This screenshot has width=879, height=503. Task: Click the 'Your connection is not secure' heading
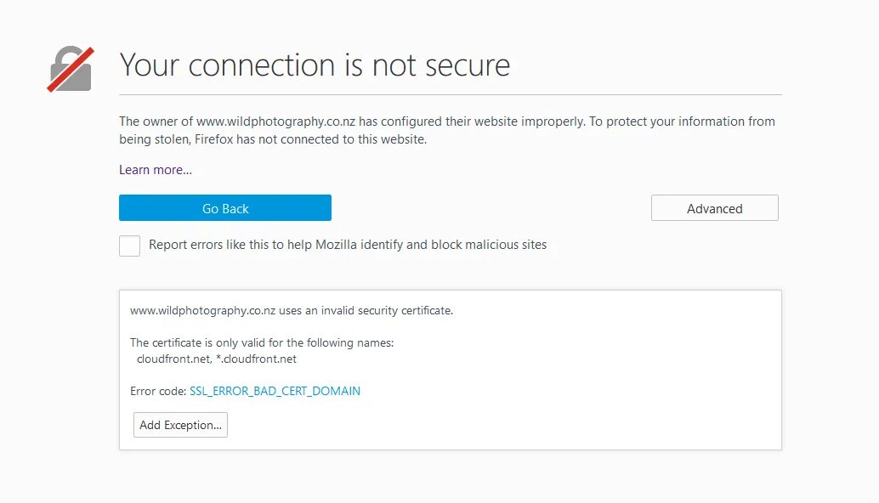point(315,65)
